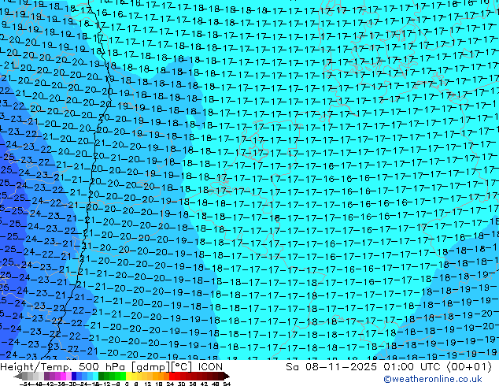Click the yellow swatch in the color legend
Screen dimensions: 499x386
[x=128, y=377]
